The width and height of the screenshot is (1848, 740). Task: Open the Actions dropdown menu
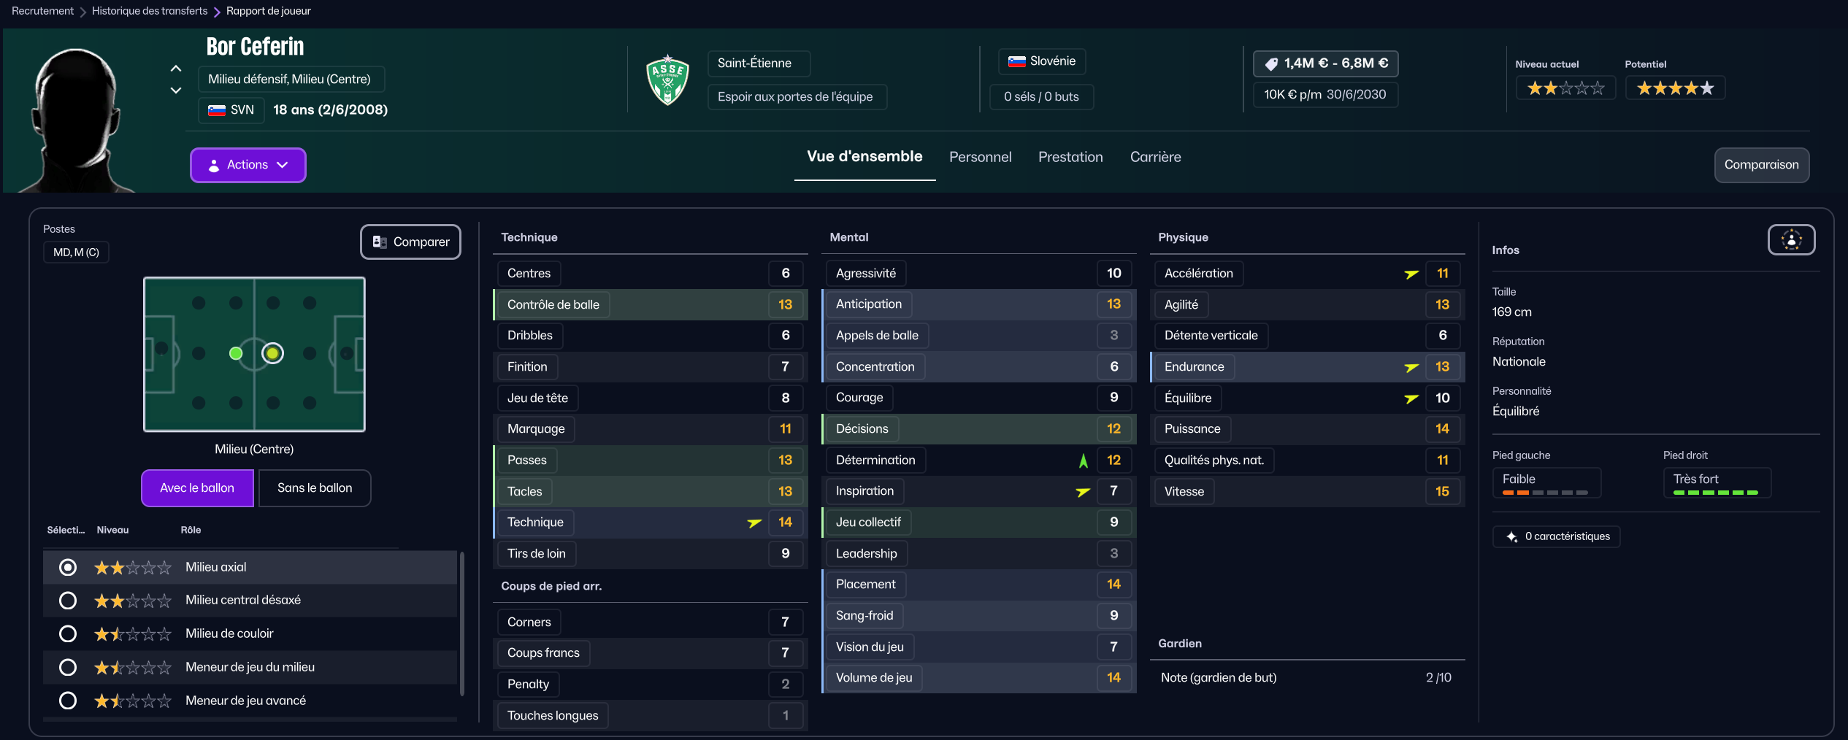coord(248,165)
